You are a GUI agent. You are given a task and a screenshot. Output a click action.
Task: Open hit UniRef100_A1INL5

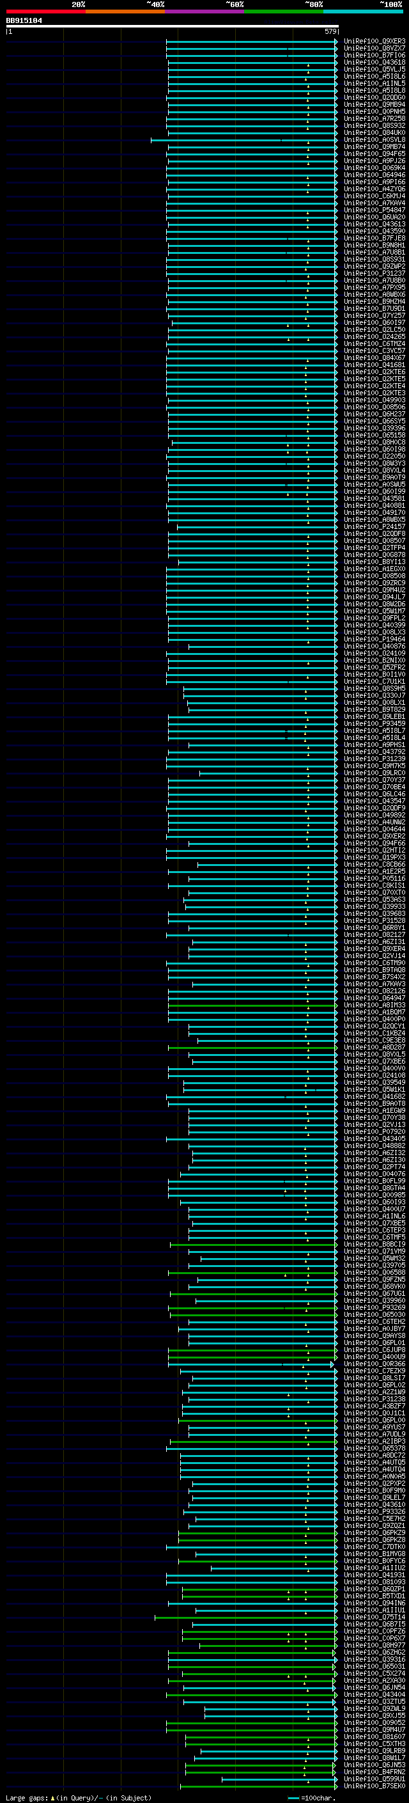374,83
